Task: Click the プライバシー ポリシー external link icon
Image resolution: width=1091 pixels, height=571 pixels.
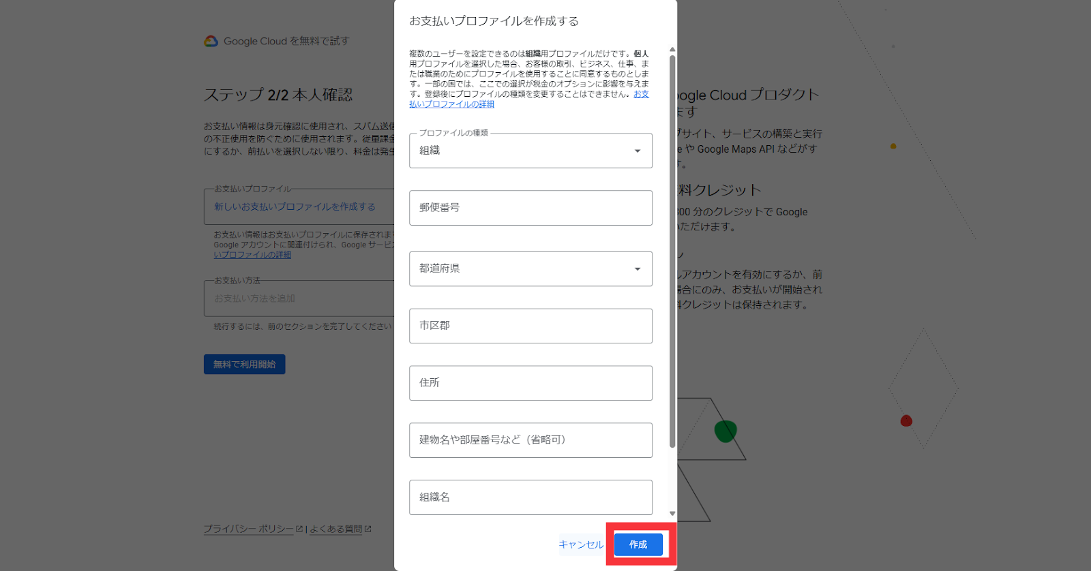Action: point(299,529)
